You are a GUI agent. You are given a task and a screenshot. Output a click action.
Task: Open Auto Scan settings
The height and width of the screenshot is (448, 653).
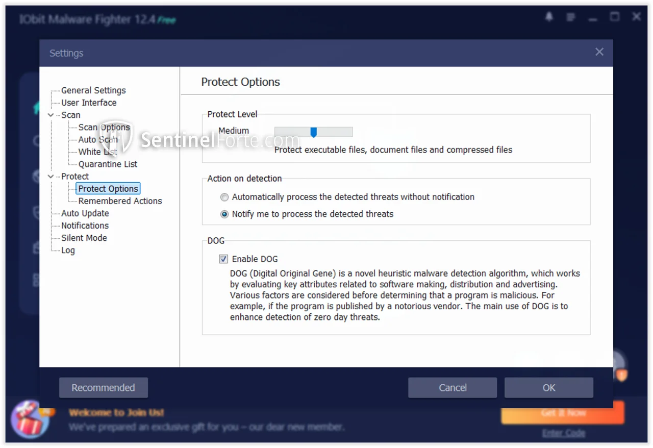(98, 139)
